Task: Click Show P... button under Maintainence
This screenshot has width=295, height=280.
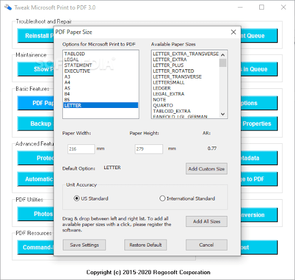Action: point(36,69)
